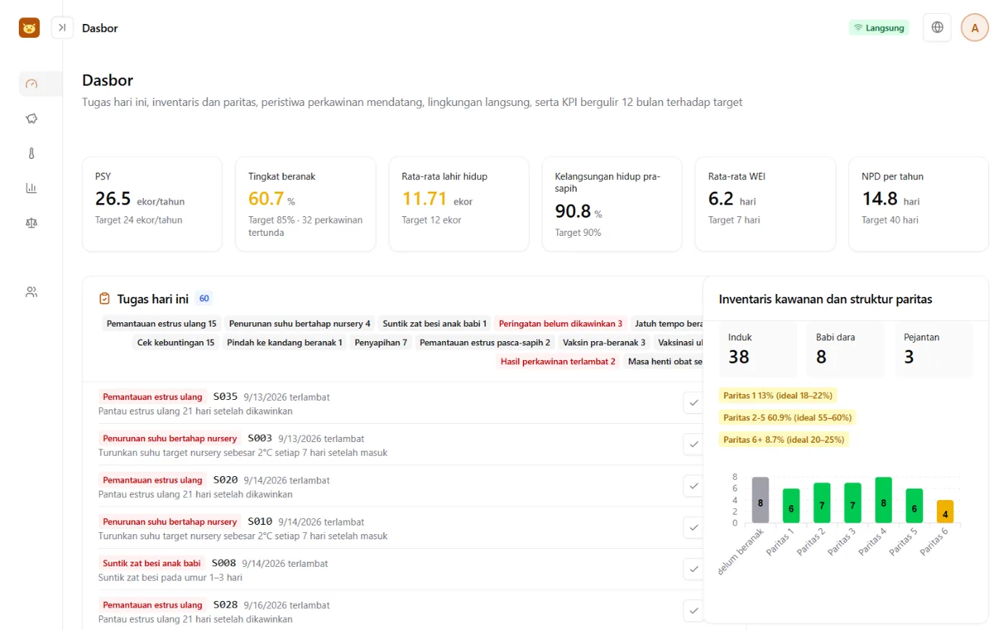1008x630 pixels.
Task: Select the Hasil perkawinan terlambat 2 filter
Action: (x=558, y=361)
